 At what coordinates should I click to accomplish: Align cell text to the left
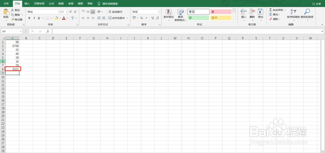click(x=83, y=18)
